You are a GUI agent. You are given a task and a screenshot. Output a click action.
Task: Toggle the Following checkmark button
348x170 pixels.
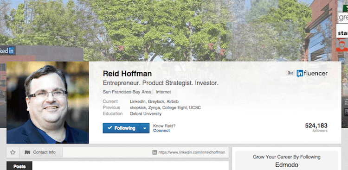(121, 128)
